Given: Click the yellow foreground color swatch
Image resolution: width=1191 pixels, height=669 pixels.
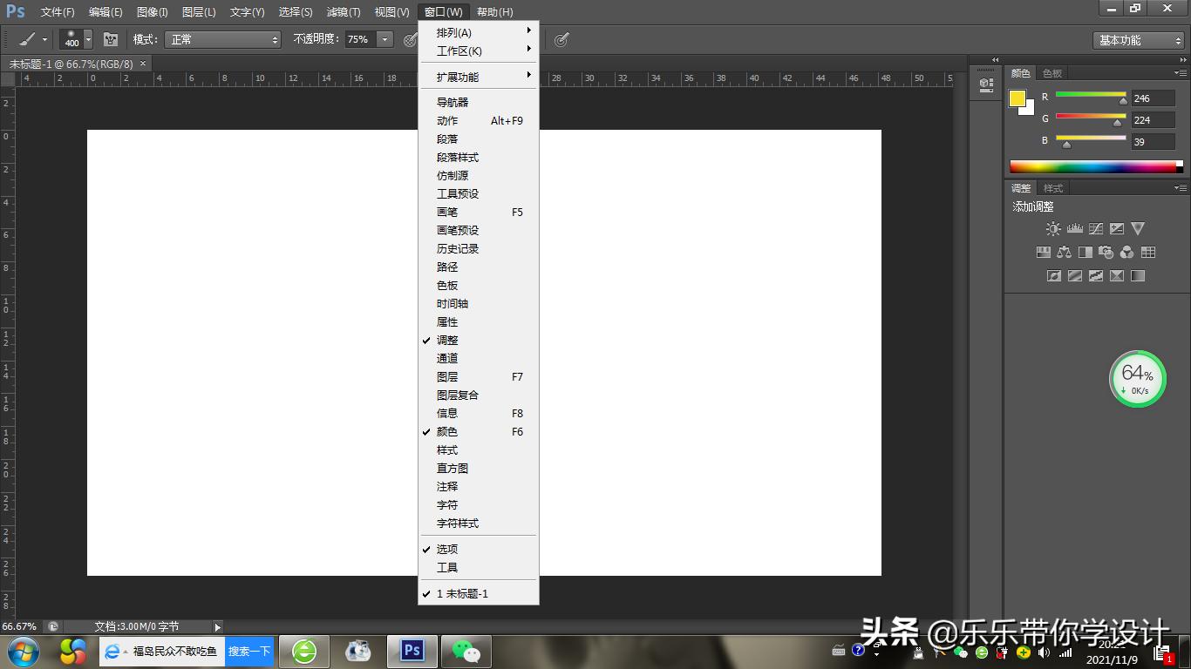Looking at the screenshot, I should 1017,98.
